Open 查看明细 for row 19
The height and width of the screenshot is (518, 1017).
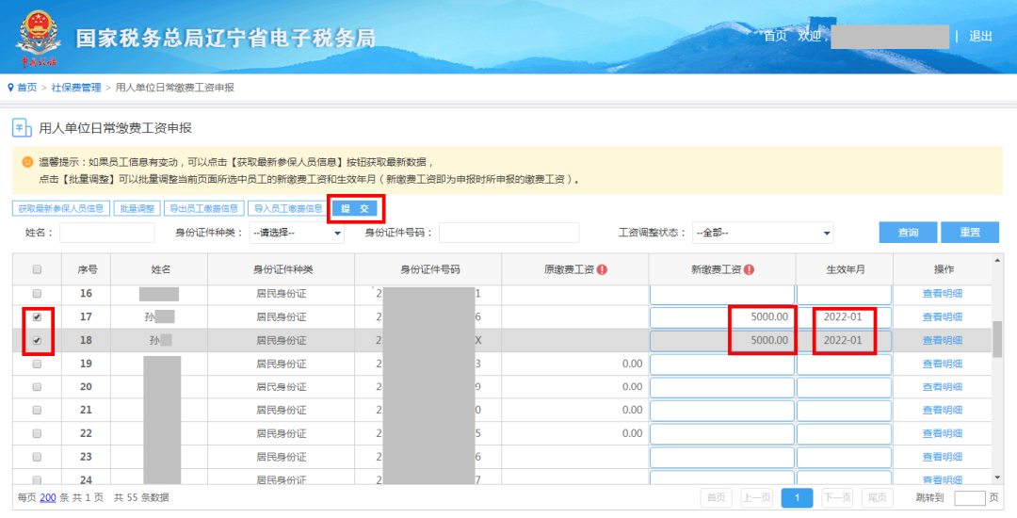pos(943,364)
